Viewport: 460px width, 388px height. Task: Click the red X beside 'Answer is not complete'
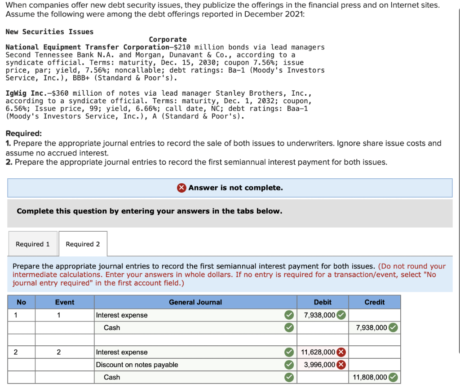pos(181,188)
